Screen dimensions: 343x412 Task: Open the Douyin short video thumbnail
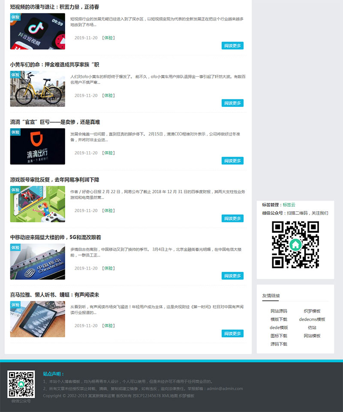tap(38, 31)
